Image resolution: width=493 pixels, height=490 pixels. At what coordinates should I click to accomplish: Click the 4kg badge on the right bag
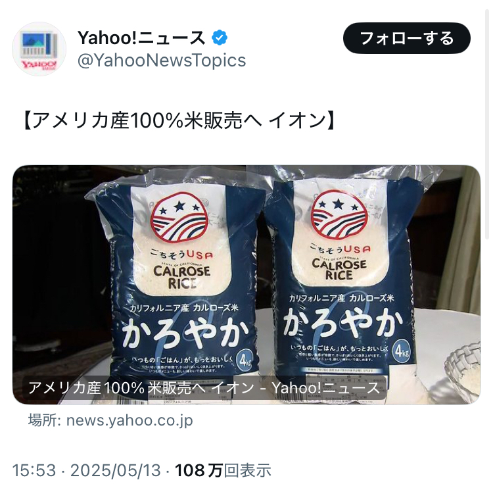(x=402, y=351)
